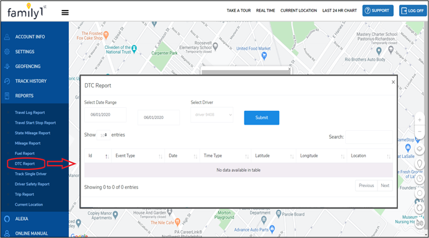Image resolution: width=429 pixels, height=238 pixels.
Task: Click the blue Submit button
Action: [x=262, y=118]
